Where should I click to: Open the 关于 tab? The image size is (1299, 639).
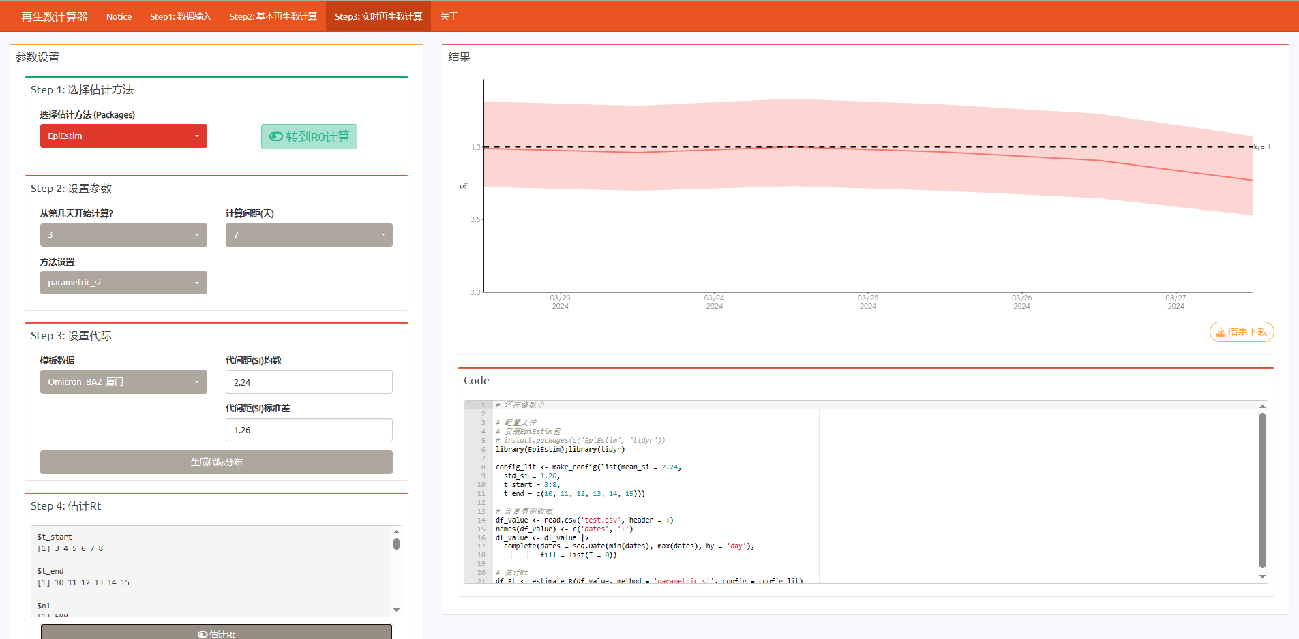[449, 16]
